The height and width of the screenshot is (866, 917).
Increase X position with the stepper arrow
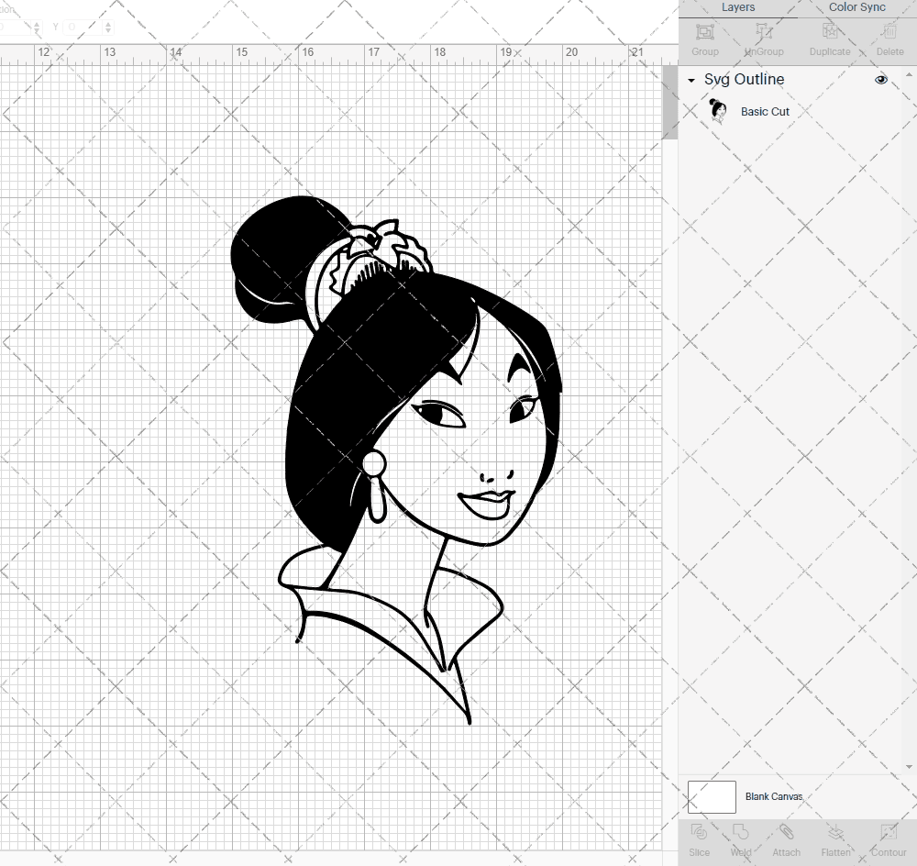pos(37,24)
